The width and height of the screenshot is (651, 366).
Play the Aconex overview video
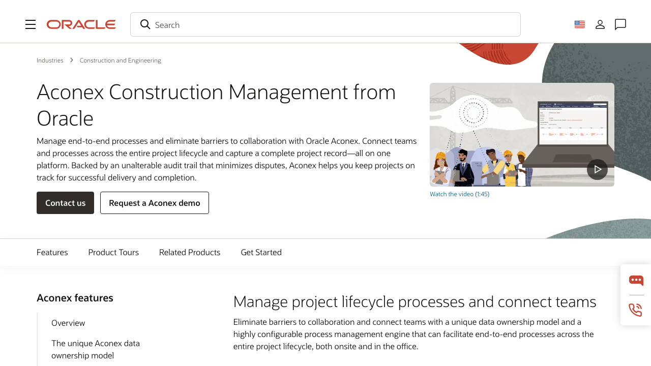597,169
